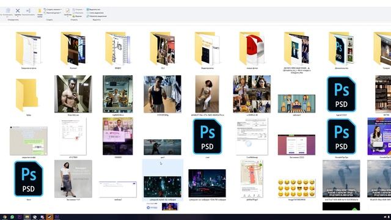Select document thumbnail with red stamp
The image size is (391, 220).
click(73, 136)
